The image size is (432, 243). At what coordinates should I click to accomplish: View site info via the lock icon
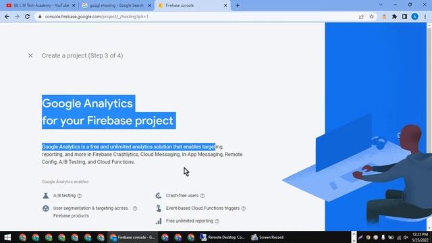[40, 17]
